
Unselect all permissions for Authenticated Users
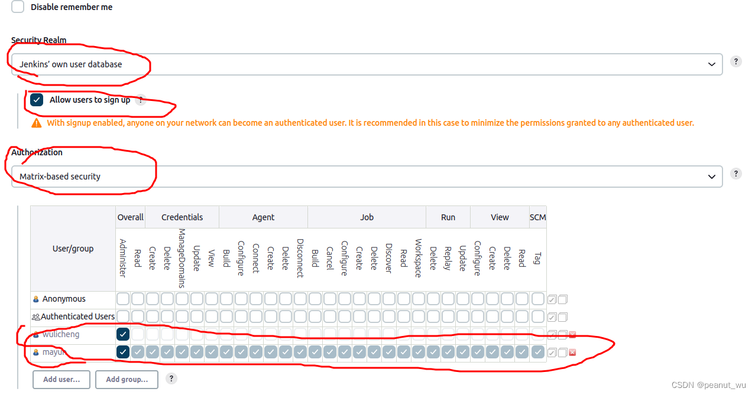562,317
